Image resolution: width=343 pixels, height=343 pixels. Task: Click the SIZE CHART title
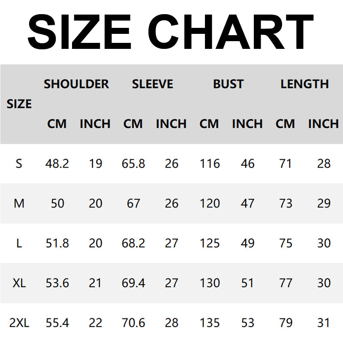point(171,32)
